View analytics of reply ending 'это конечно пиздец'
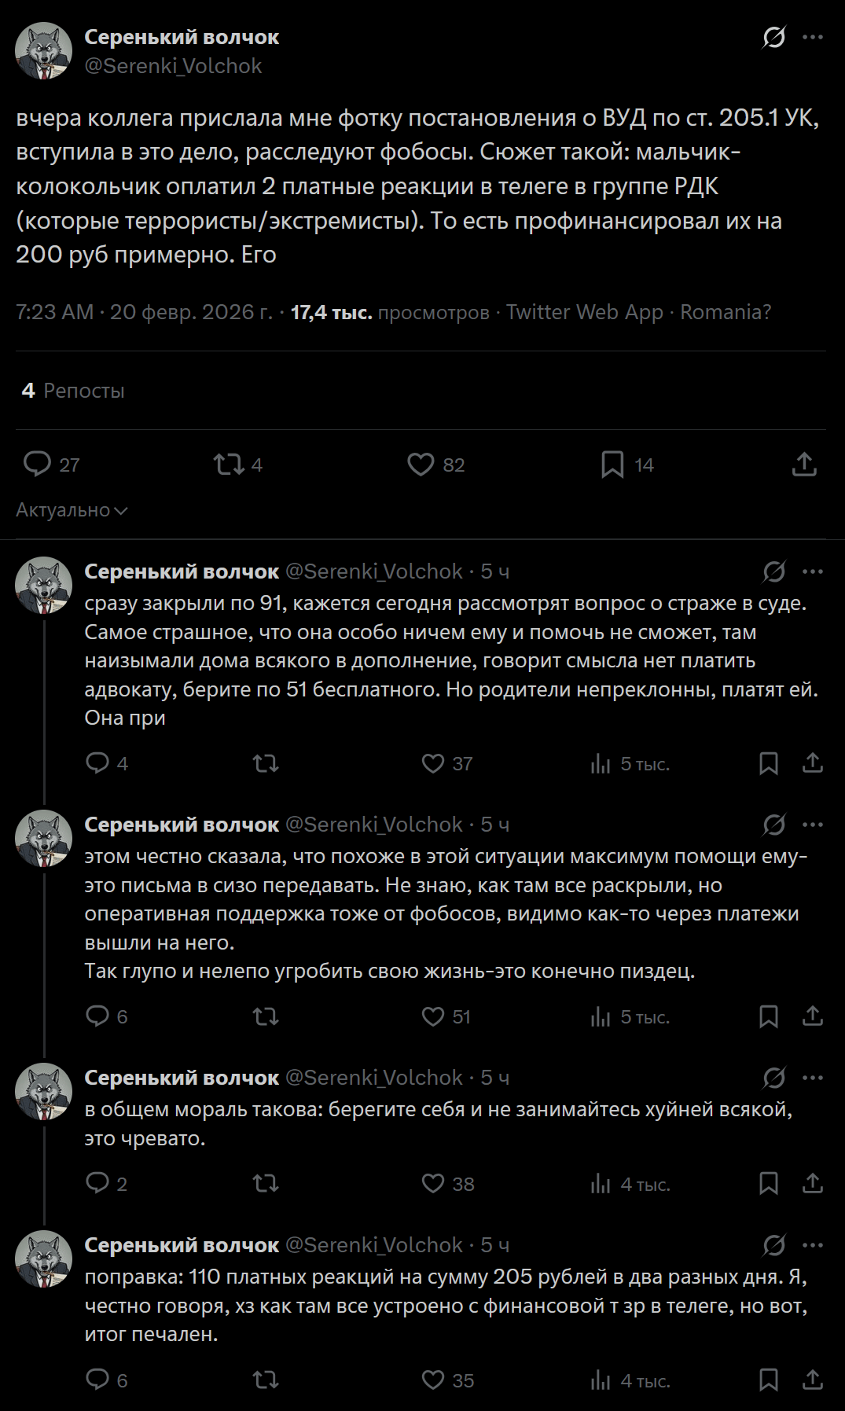845x1411 pixels. point(601,1016)
